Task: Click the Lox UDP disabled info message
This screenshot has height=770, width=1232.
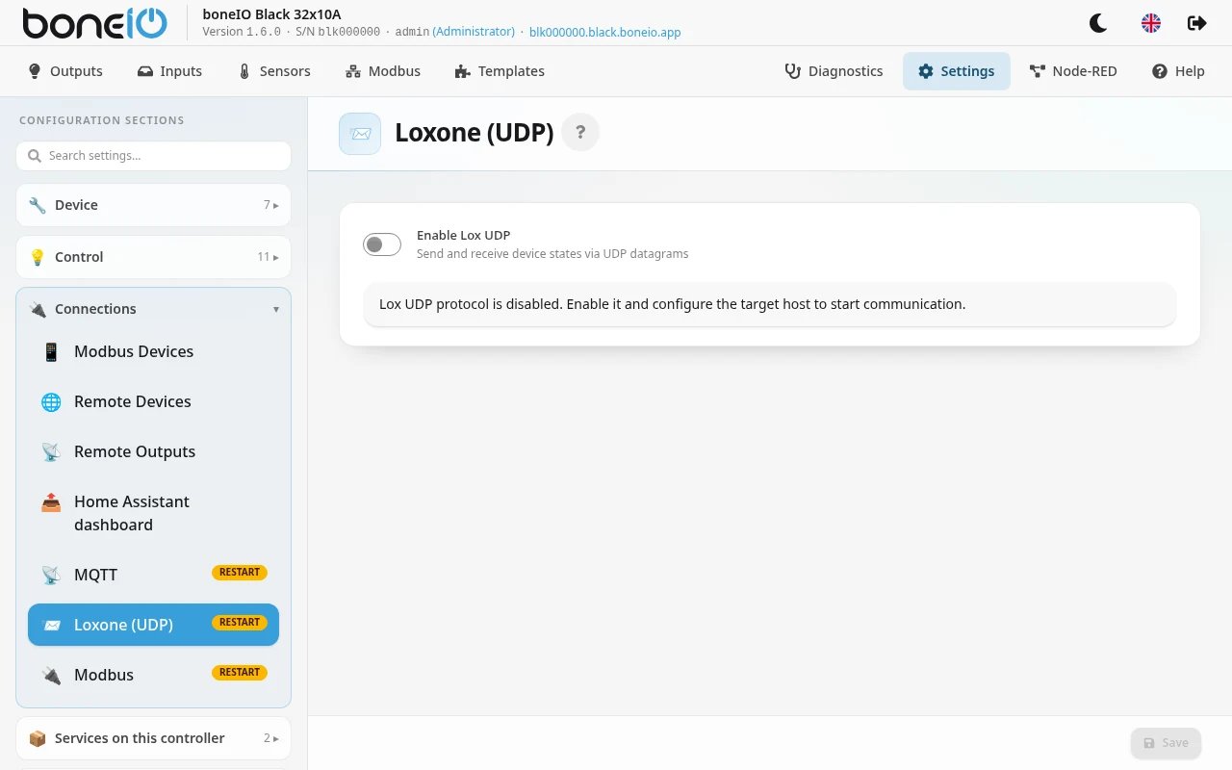Action: tap(770, 304)
